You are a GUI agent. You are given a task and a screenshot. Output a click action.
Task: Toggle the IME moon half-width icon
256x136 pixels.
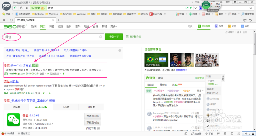coord(250,134)
